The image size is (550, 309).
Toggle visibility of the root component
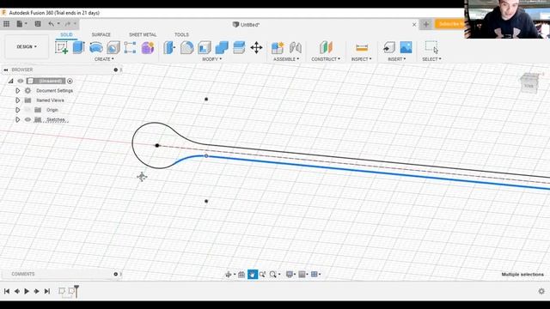(21, 81)
